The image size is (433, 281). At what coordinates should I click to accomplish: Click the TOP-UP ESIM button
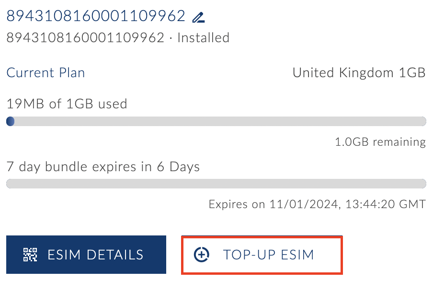click(x=262, y=255)
